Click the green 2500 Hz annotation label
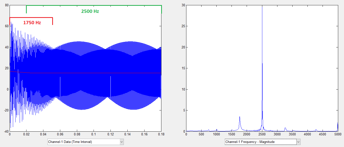 (90, 11)
